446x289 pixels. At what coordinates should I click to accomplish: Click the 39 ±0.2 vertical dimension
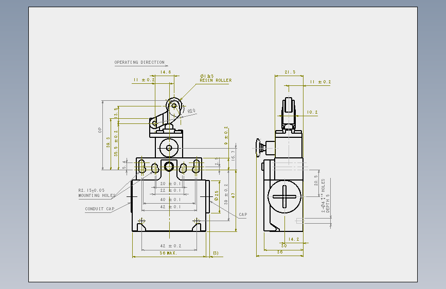(226, 194)
